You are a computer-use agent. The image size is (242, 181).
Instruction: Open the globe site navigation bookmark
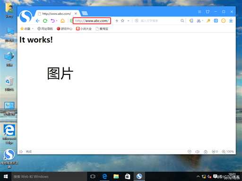45,29
